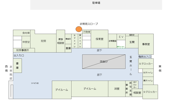Click the 浴室 bath room
175x101 pixels.
click(117, 89)
